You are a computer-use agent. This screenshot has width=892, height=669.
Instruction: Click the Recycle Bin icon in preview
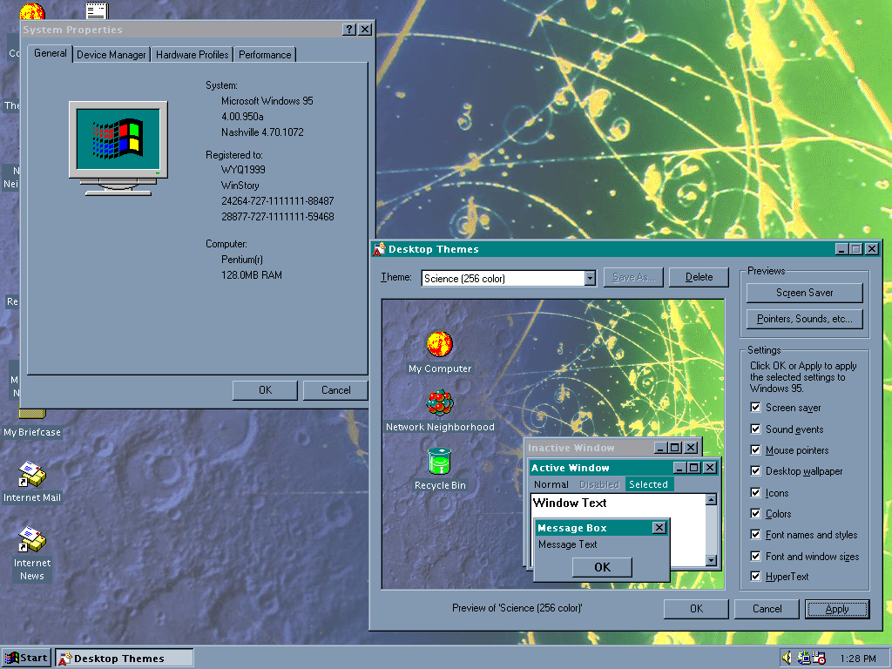[x=440, y=462]
